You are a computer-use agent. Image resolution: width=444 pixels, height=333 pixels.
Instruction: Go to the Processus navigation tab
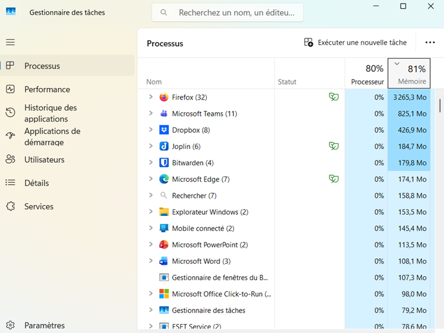(68, 66)
